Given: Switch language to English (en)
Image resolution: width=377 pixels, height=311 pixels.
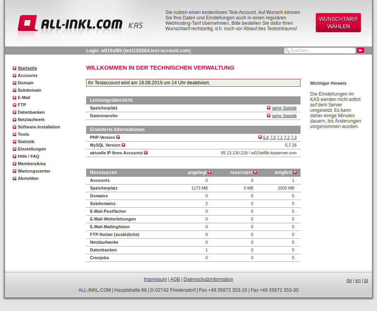Looking at the screenshot, I should [358, 280].
